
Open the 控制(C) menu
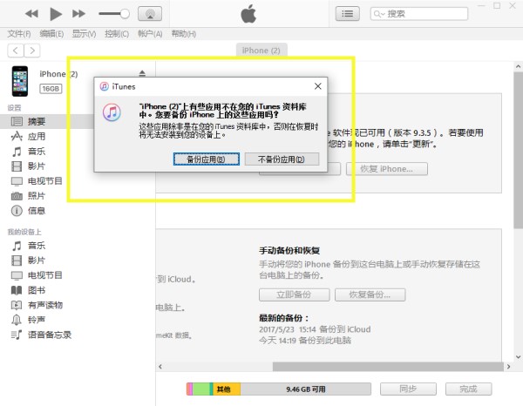click(x=117, y=34)
